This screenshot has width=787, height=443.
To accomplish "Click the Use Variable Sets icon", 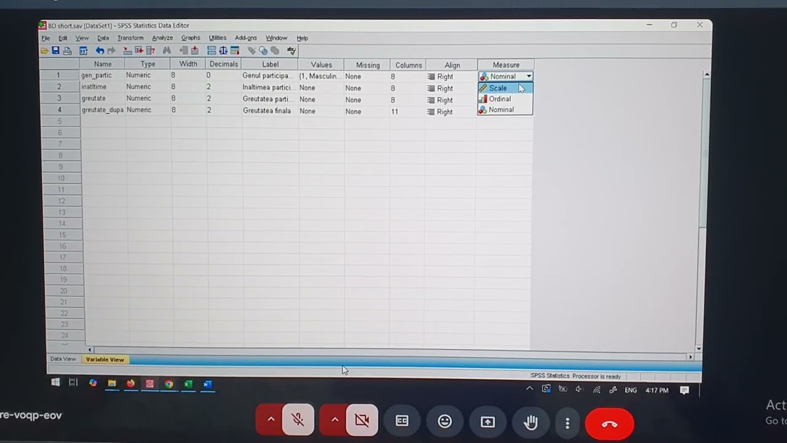I will 263,51.
